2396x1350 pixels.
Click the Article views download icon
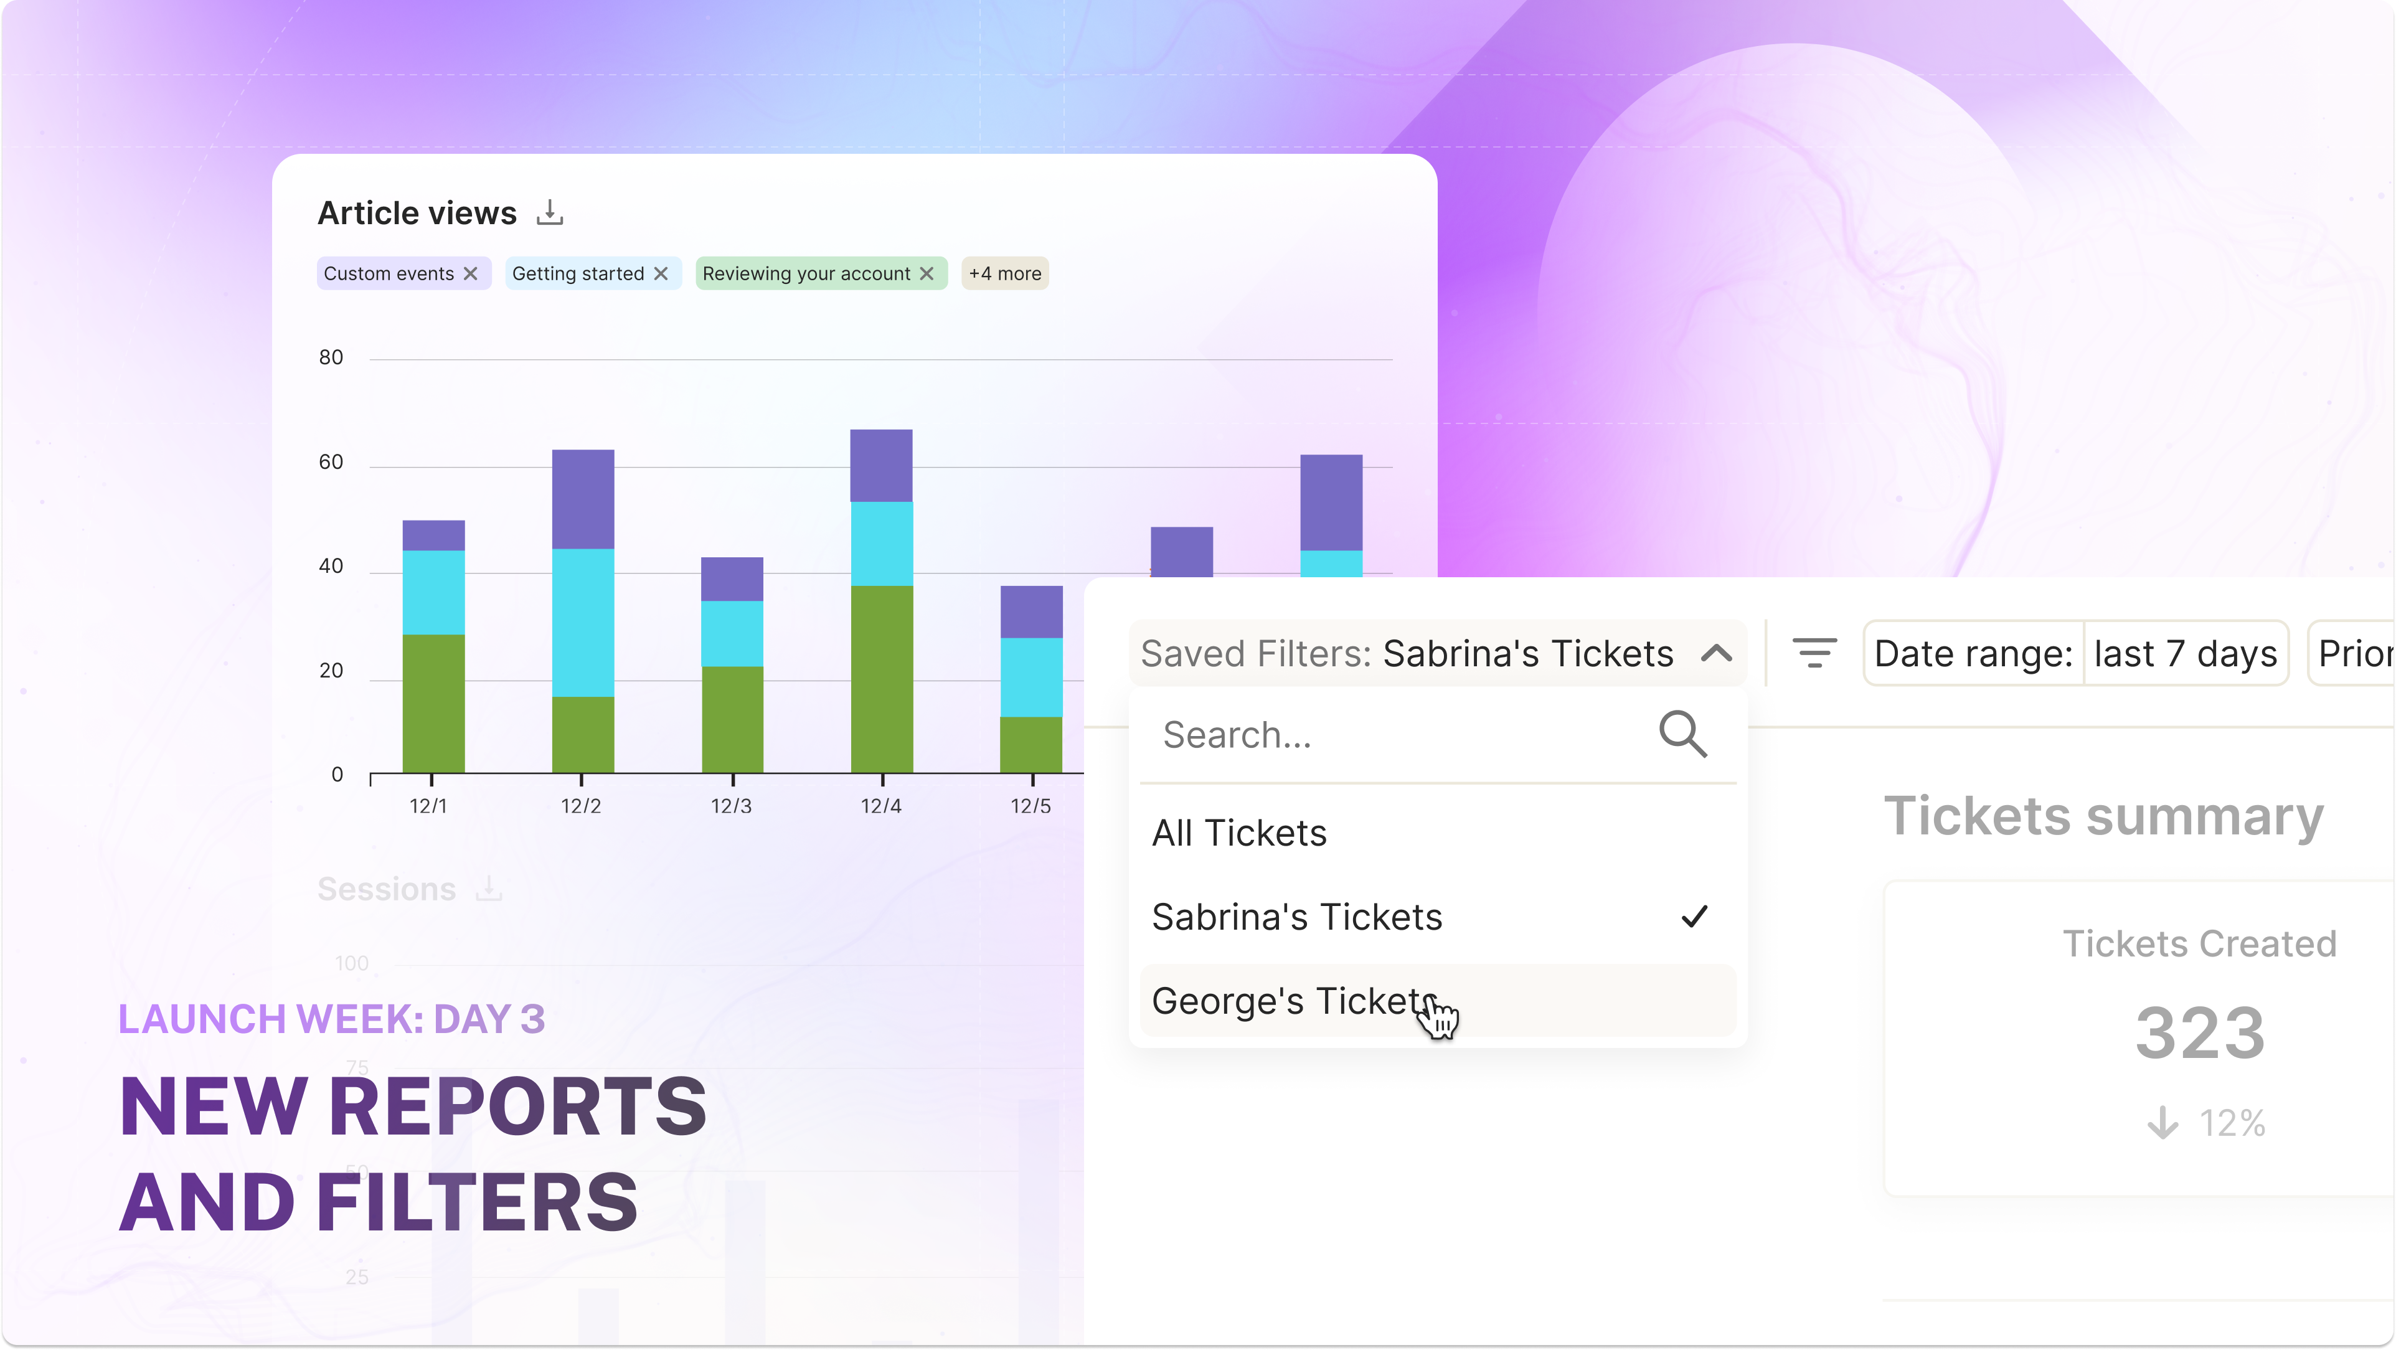click(550, 213)
